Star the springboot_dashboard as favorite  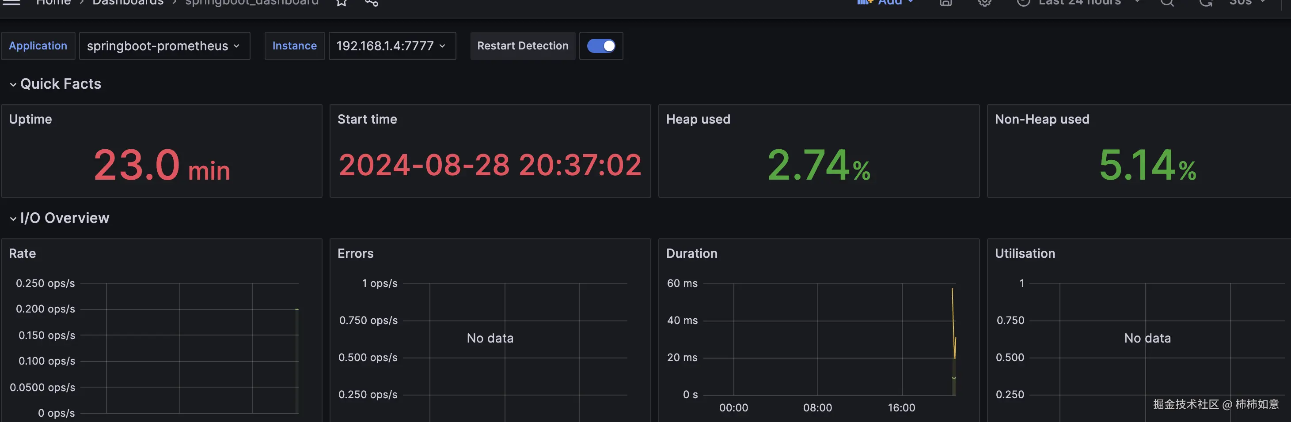pyautogui.click(x=342, y=3)
